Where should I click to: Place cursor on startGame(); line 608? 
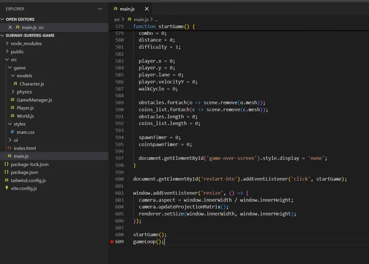pyautogui.click(x=150, y=235)
